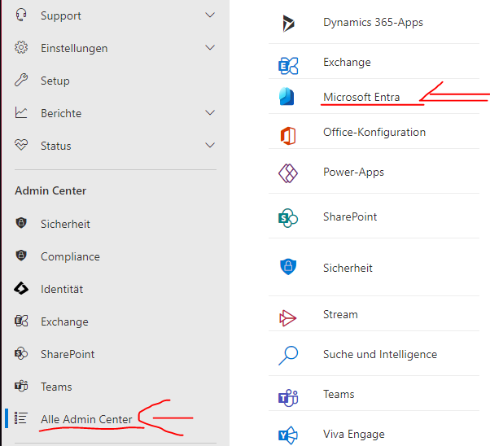Click the Stream icon
This screenshot has width=490, height=446.
click(288, 315)
